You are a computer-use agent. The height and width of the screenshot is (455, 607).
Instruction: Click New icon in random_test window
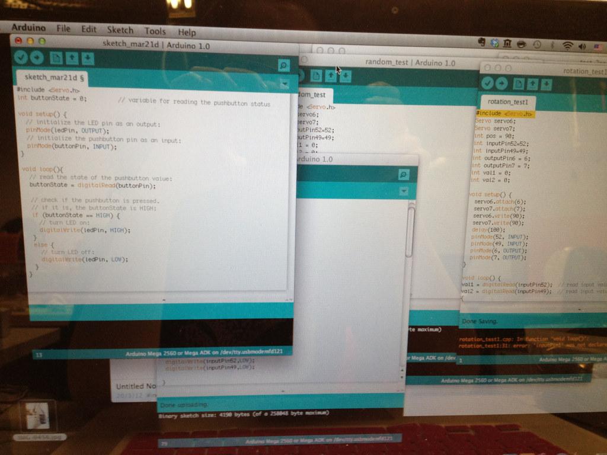click(317, 75)
